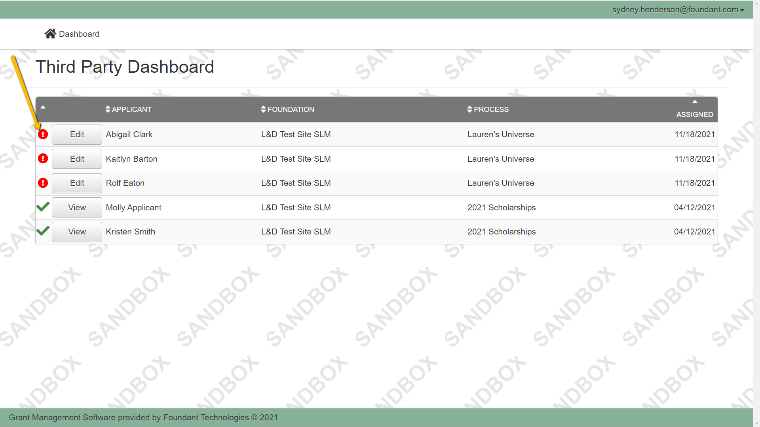Click the 04/12/2021 date for Molly Applicant
Viewport: 760px width, 427px height.
point(695,208)
